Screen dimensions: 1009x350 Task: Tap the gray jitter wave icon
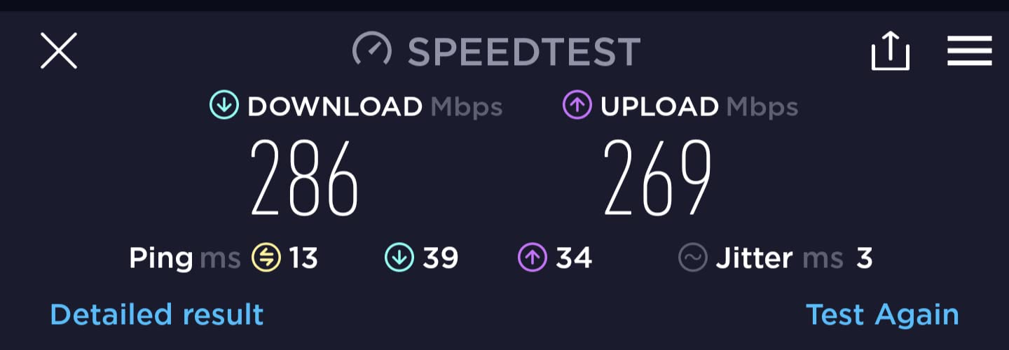[692, 258]
